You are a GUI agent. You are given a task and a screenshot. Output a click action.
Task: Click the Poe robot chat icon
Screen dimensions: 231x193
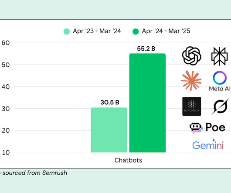coord(196,128)
